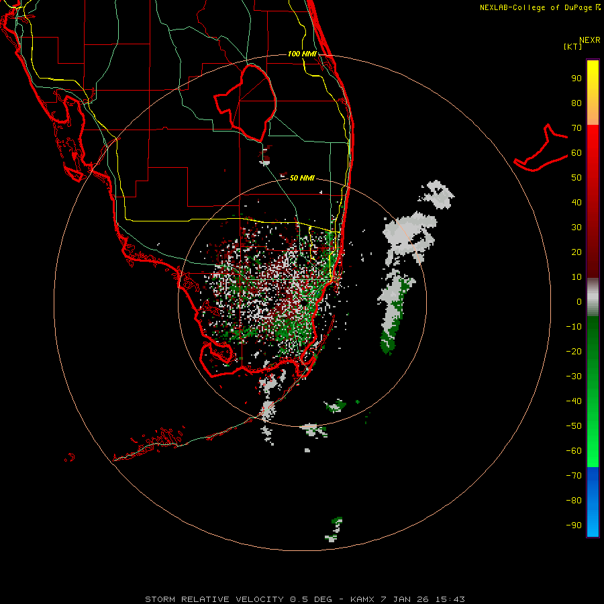Pick the blue band at color bar bottom
Screen dimensions: 604x604
(x=593, y=502)
